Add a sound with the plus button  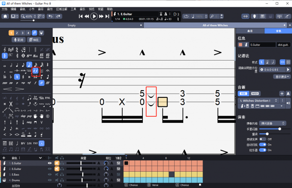click(282, 93)
